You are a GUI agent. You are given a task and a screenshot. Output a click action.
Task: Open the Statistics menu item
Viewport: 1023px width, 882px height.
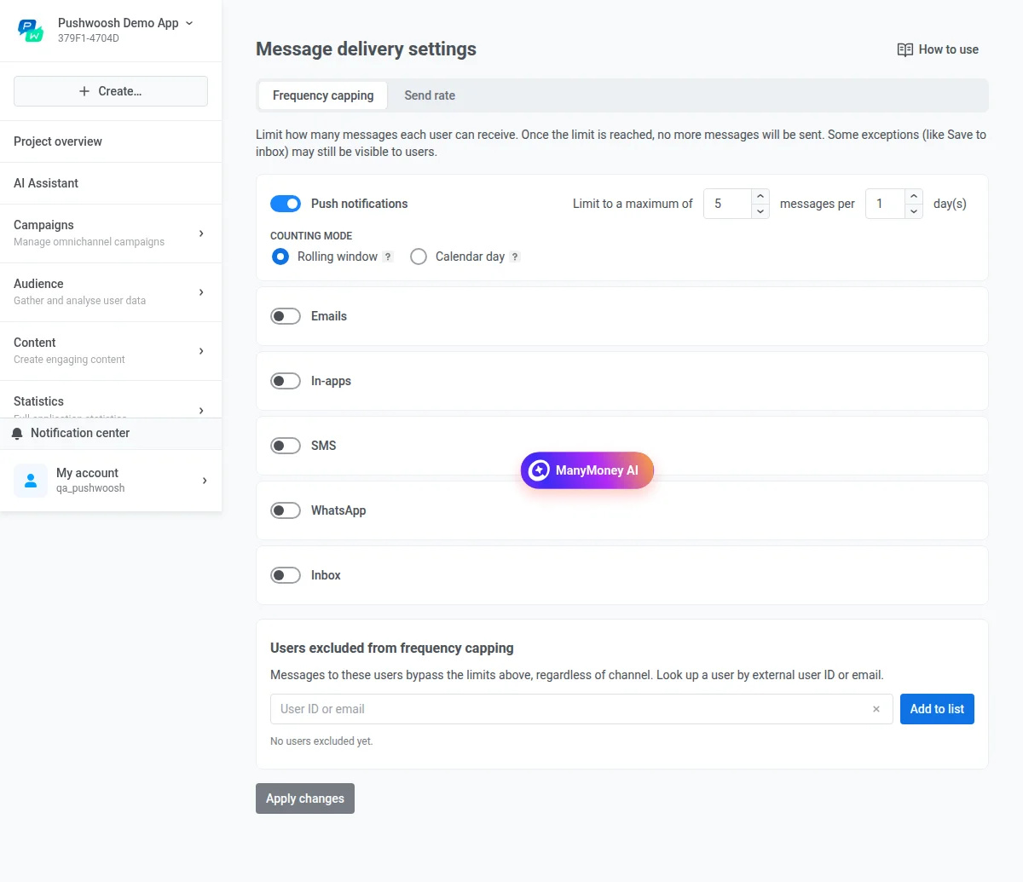pyautogui.click(x=111, y=400)
